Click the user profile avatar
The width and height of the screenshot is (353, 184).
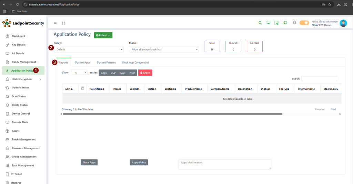pos(343,23)
